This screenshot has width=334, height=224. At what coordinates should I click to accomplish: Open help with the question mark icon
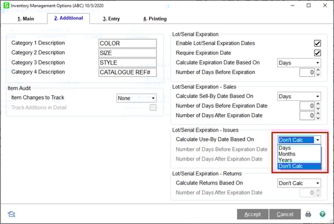322,214
